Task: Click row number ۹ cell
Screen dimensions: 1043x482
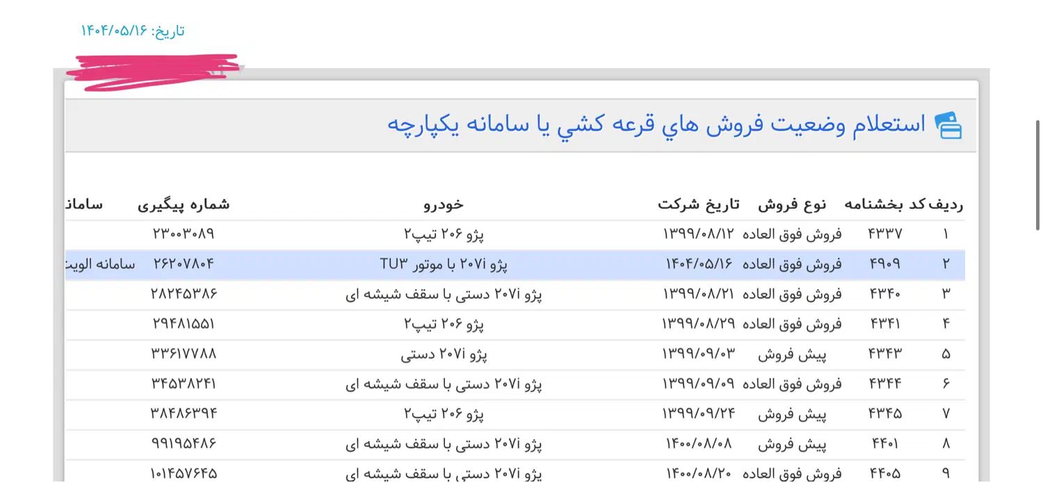Action: click(x=946, y=473)
